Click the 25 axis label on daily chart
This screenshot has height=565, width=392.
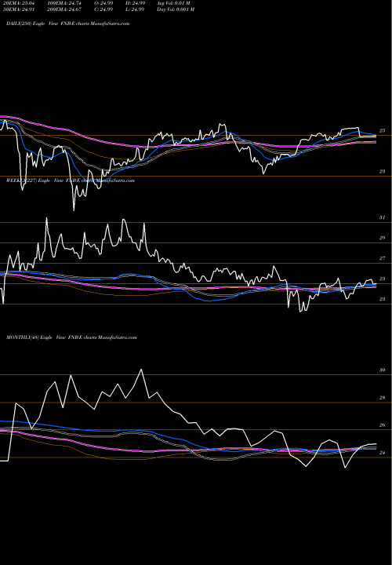click(383, 131)
